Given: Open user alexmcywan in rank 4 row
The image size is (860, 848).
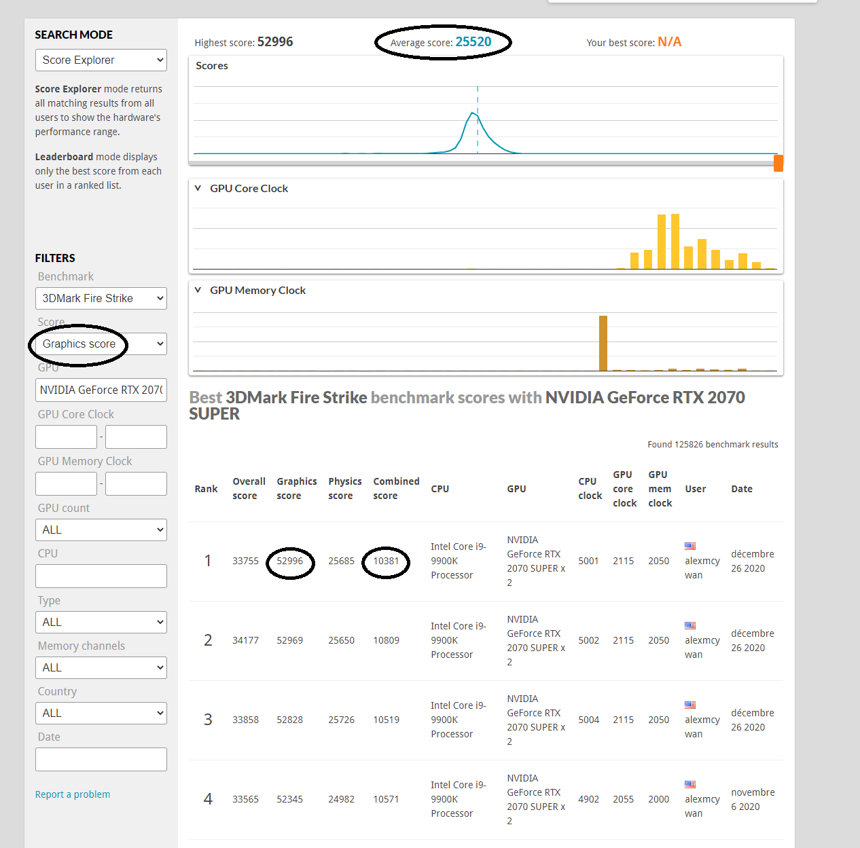Looking at the screenshot, I should pyautogui.click(x=702, y=806).
